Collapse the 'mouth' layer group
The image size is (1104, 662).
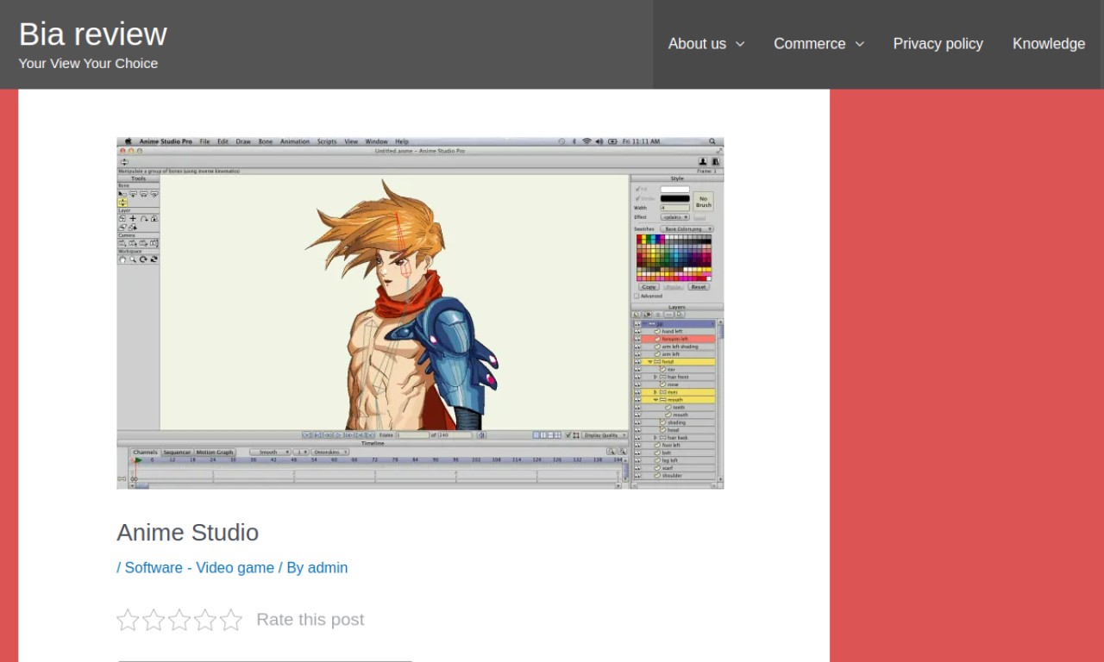pos(655,400)
